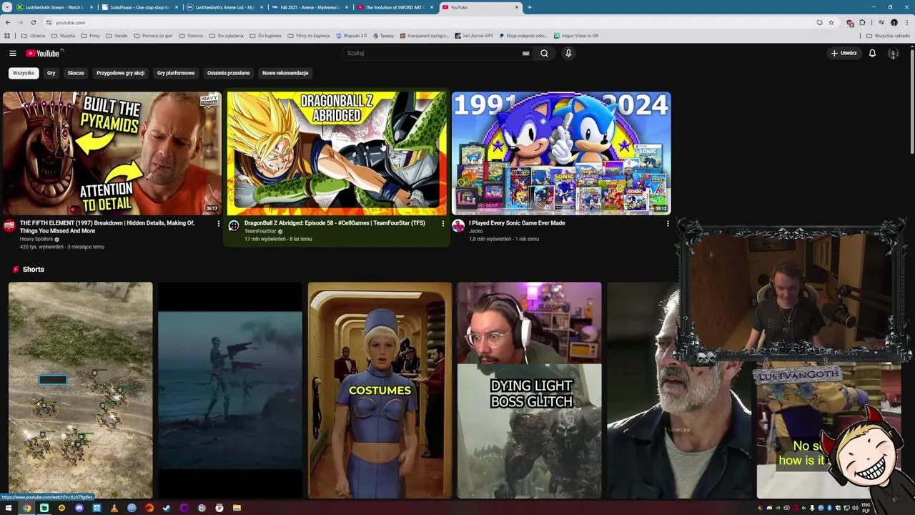Reload the page

[33, 22]
